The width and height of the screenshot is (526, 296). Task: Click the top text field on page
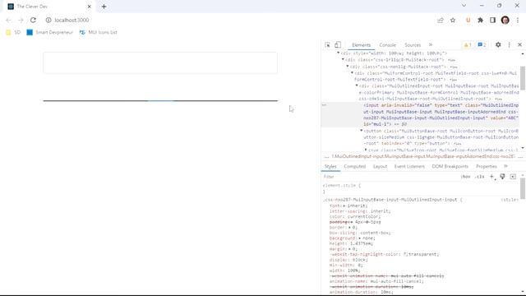point(160,62)
